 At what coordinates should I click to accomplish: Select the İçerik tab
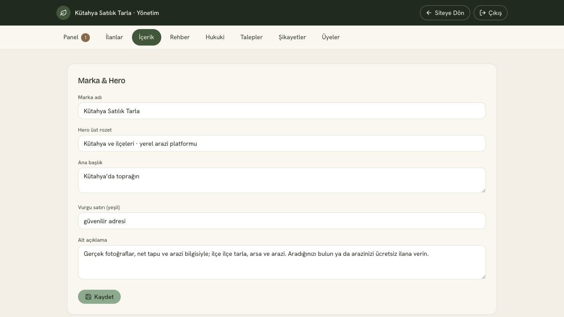(146, 37)
